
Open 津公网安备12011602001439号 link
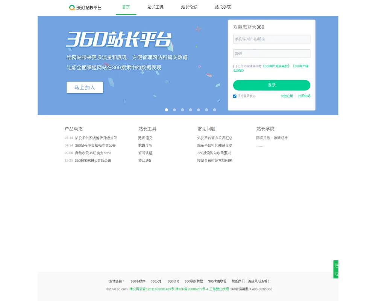[152, 289]
